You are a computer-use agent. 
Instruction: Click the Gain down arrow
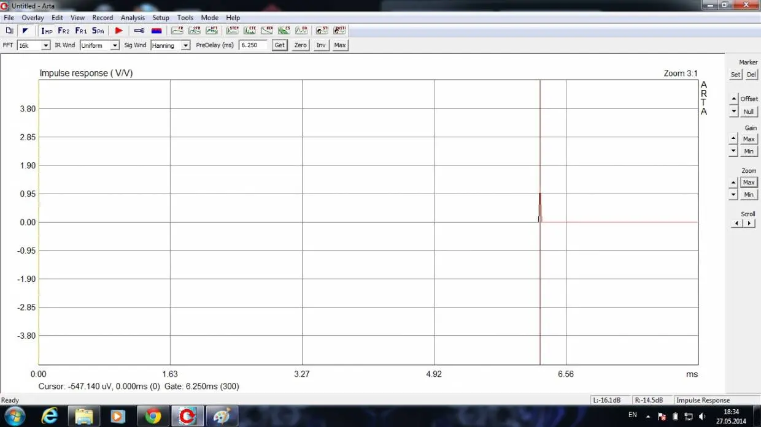(x=733, y=151)
